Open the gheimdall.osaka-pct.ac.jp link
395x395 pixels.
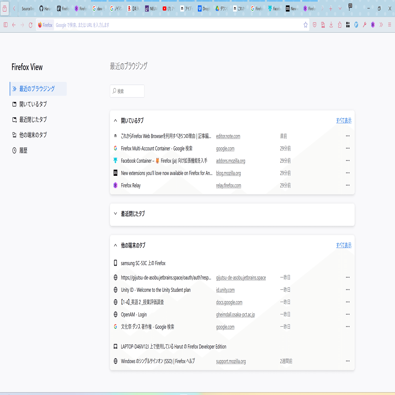pyautogui.click(x=235, y=315)
